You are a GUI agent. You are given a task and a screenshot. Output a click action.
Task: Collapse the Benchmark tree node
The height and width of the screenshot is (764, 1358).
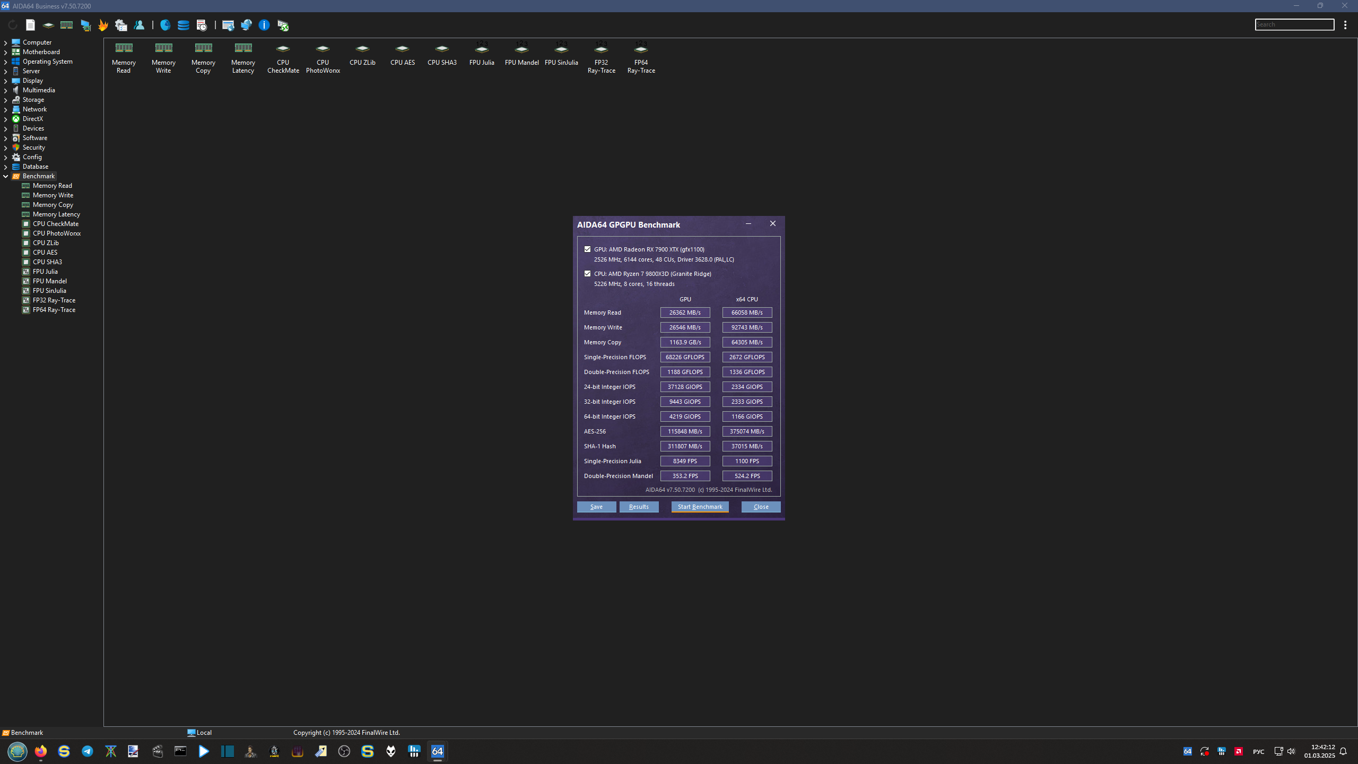pyautogui.click(x=5, y=176)
